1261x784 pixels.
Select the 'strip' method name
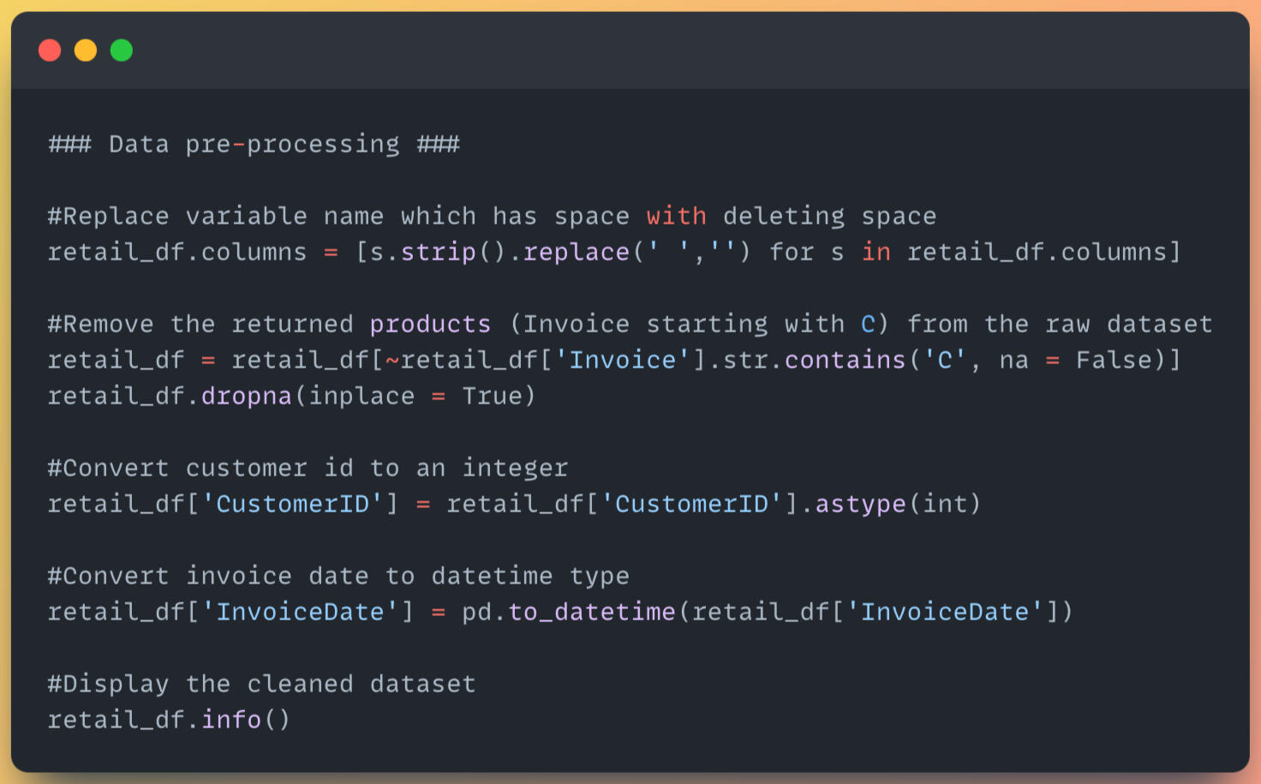pyautogui.click(x=438, y=252)
